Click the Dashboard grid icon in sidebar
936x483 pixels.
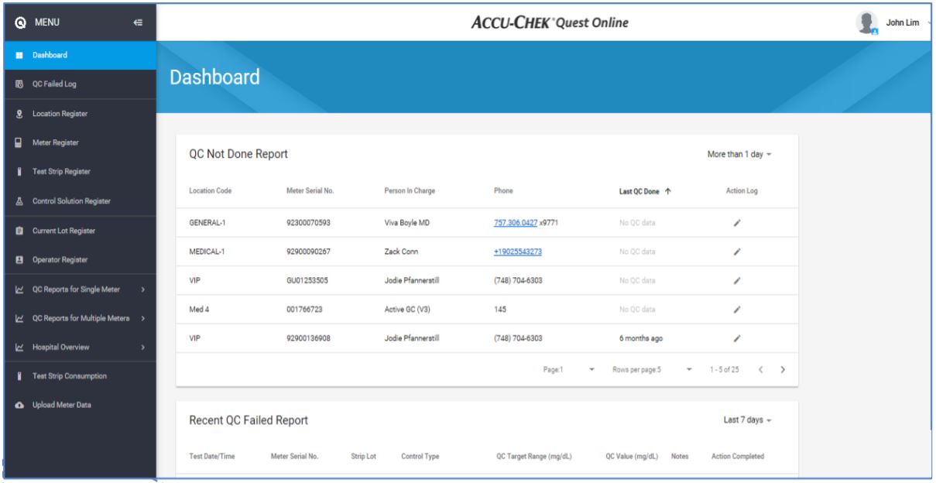pyautogui.click(x=18, y=56)
